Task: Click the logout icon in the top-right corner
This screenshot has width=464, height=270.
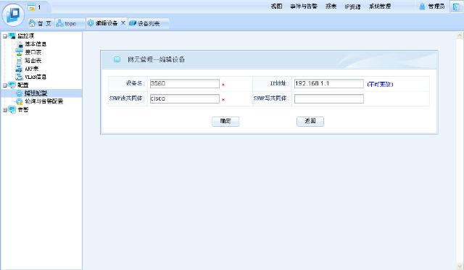Action: point(456,7)
